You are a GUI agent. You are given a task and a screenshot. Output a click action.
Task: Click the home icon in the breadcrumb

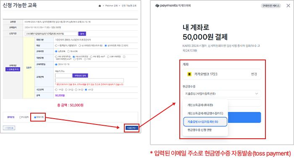coord(100,6)
